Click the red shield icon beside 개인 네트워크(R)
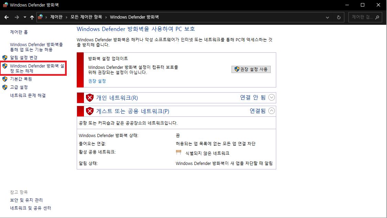387x218 pixels. [89, 97]
